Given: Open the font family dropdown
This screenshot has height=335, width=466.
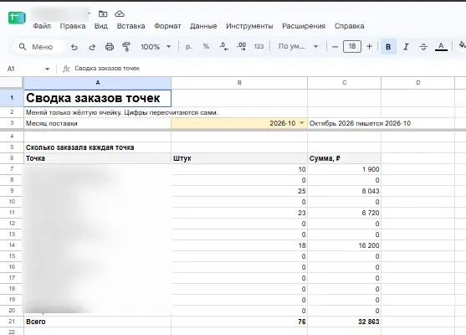Looking at the screenshot, I should point(298,46).
